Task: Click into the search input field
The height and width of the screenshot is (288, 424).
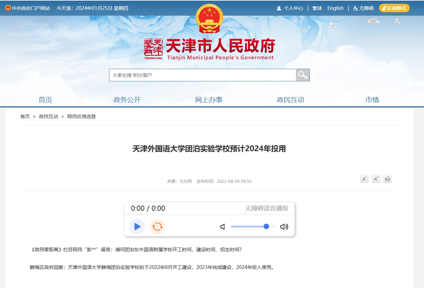Action: [202, 75]
